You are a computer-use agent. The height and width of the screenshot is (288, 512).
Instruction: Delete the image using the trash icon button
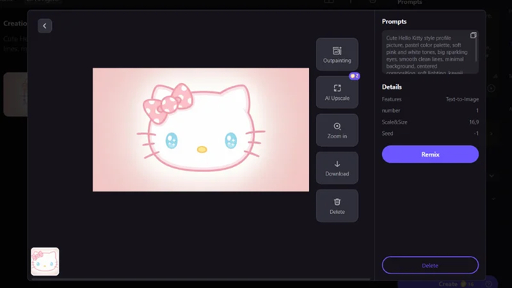tap(337, 205)
